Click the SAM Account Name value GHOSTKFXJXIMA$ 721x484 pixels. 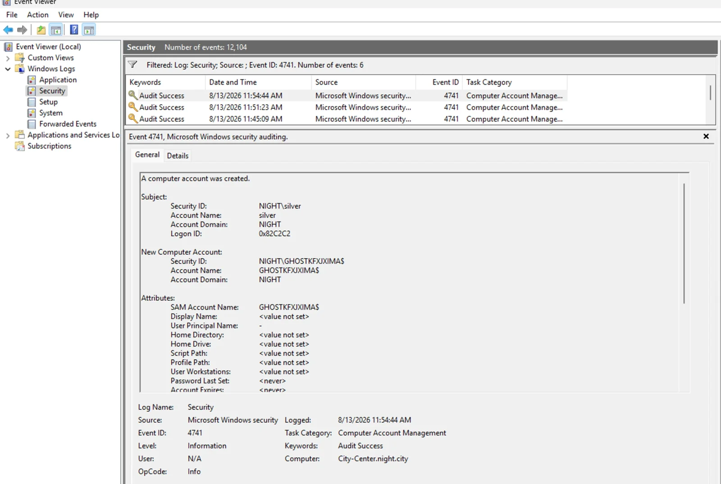(289, 307)
